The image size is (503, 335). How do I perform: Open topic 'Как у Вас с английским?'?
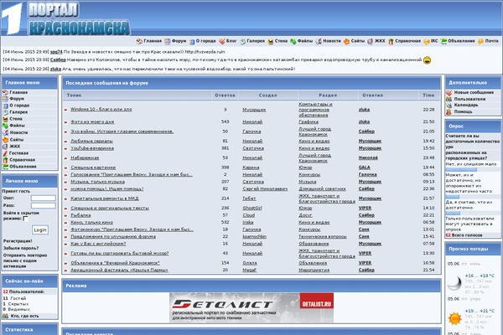pos(98,244)
